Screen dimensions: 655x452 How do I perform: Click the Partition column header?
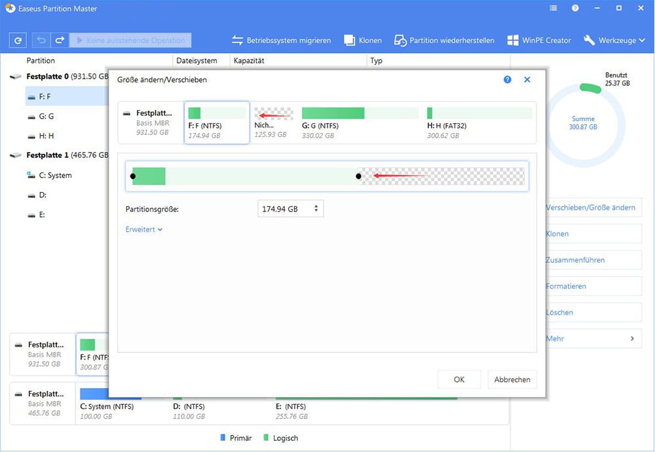(x=41, y=60)
